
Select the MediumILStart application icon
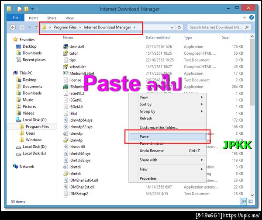click(x=65, y=73)
